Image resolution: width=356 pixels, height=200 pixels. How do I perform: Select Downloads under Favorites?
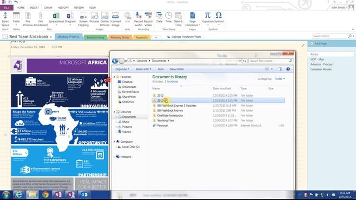click(x=129, y=87)
